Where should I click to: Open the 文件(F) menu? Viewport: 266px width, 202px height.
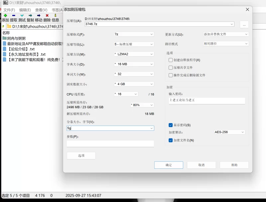pyautogui.click(x=9, y=10)
